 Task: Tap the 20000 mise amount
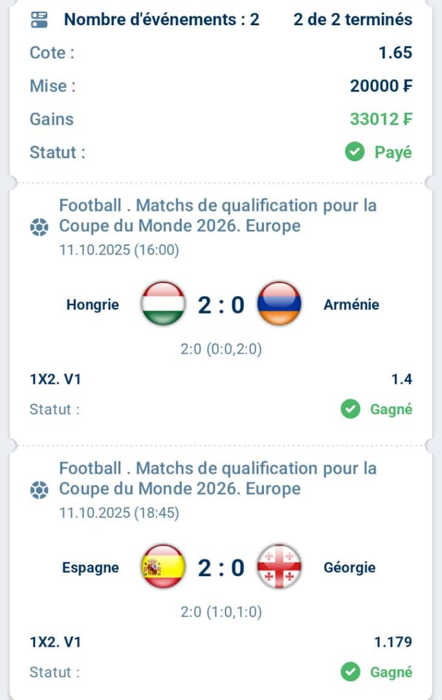point(381,86)
